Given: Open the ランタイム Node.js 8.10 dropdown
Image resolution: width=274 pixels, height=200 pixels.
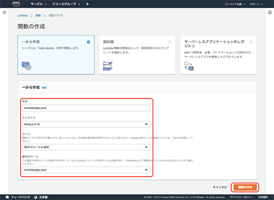Looking at the screenshot, I should click(86, 124).
